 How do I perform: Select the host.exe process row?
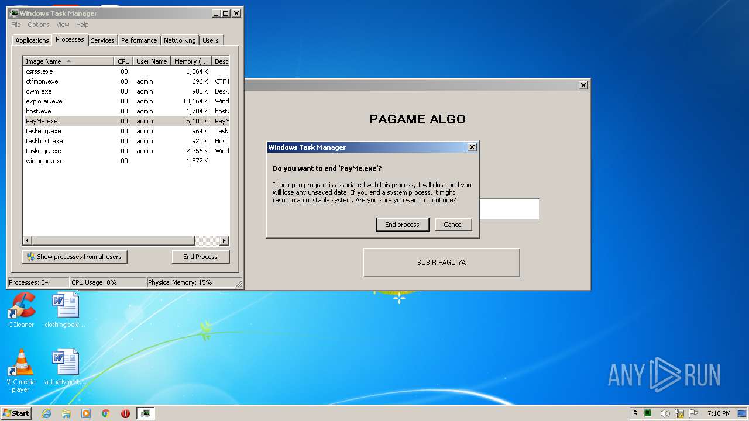click(x=126, y=111)
